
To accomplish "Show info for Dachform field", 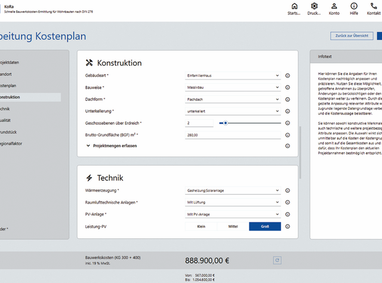I will [288, 99].
